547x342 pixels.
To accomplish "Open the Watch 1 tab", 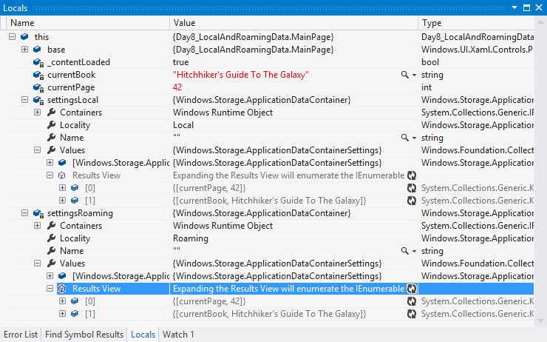I will [x=178, y=335].
